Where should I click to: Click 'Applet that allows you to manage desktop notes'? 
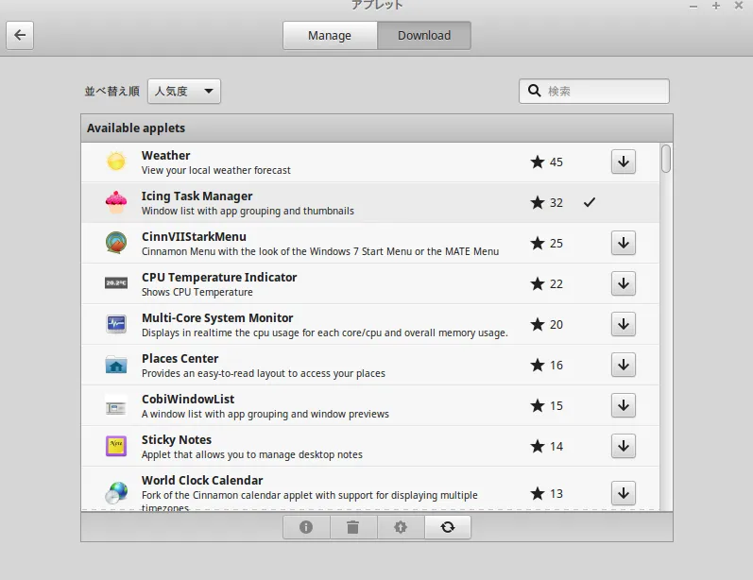[252, 454]
